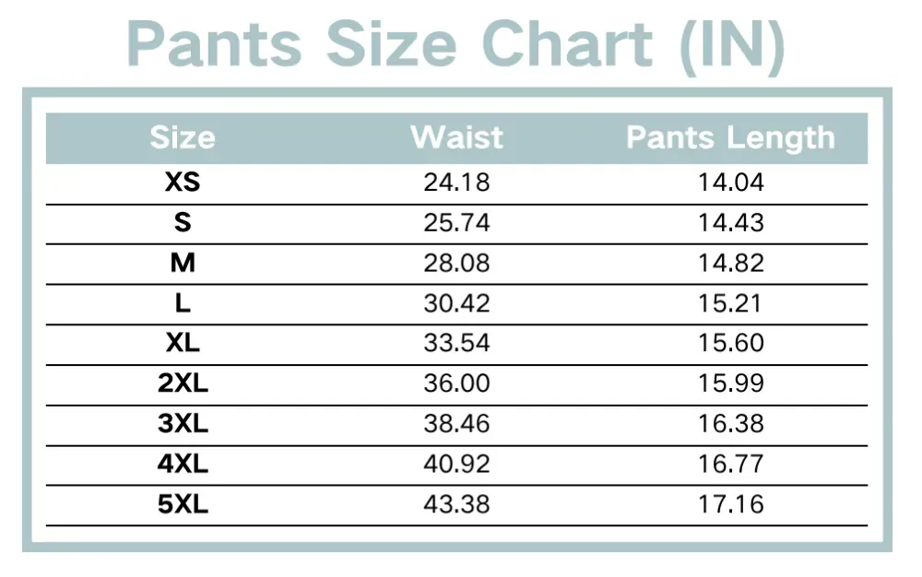
Task: Select the 4XL size label
Action: tap(183, 465)
